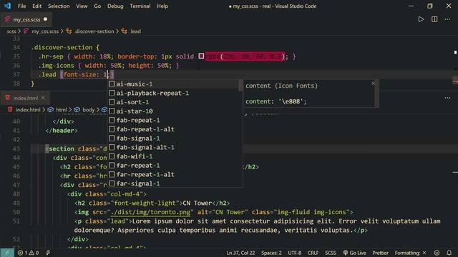The height and width of the screenshot is (257, 458).
Task: .lead breadcrumb in top editor
Action: click(x=135, y=31)
